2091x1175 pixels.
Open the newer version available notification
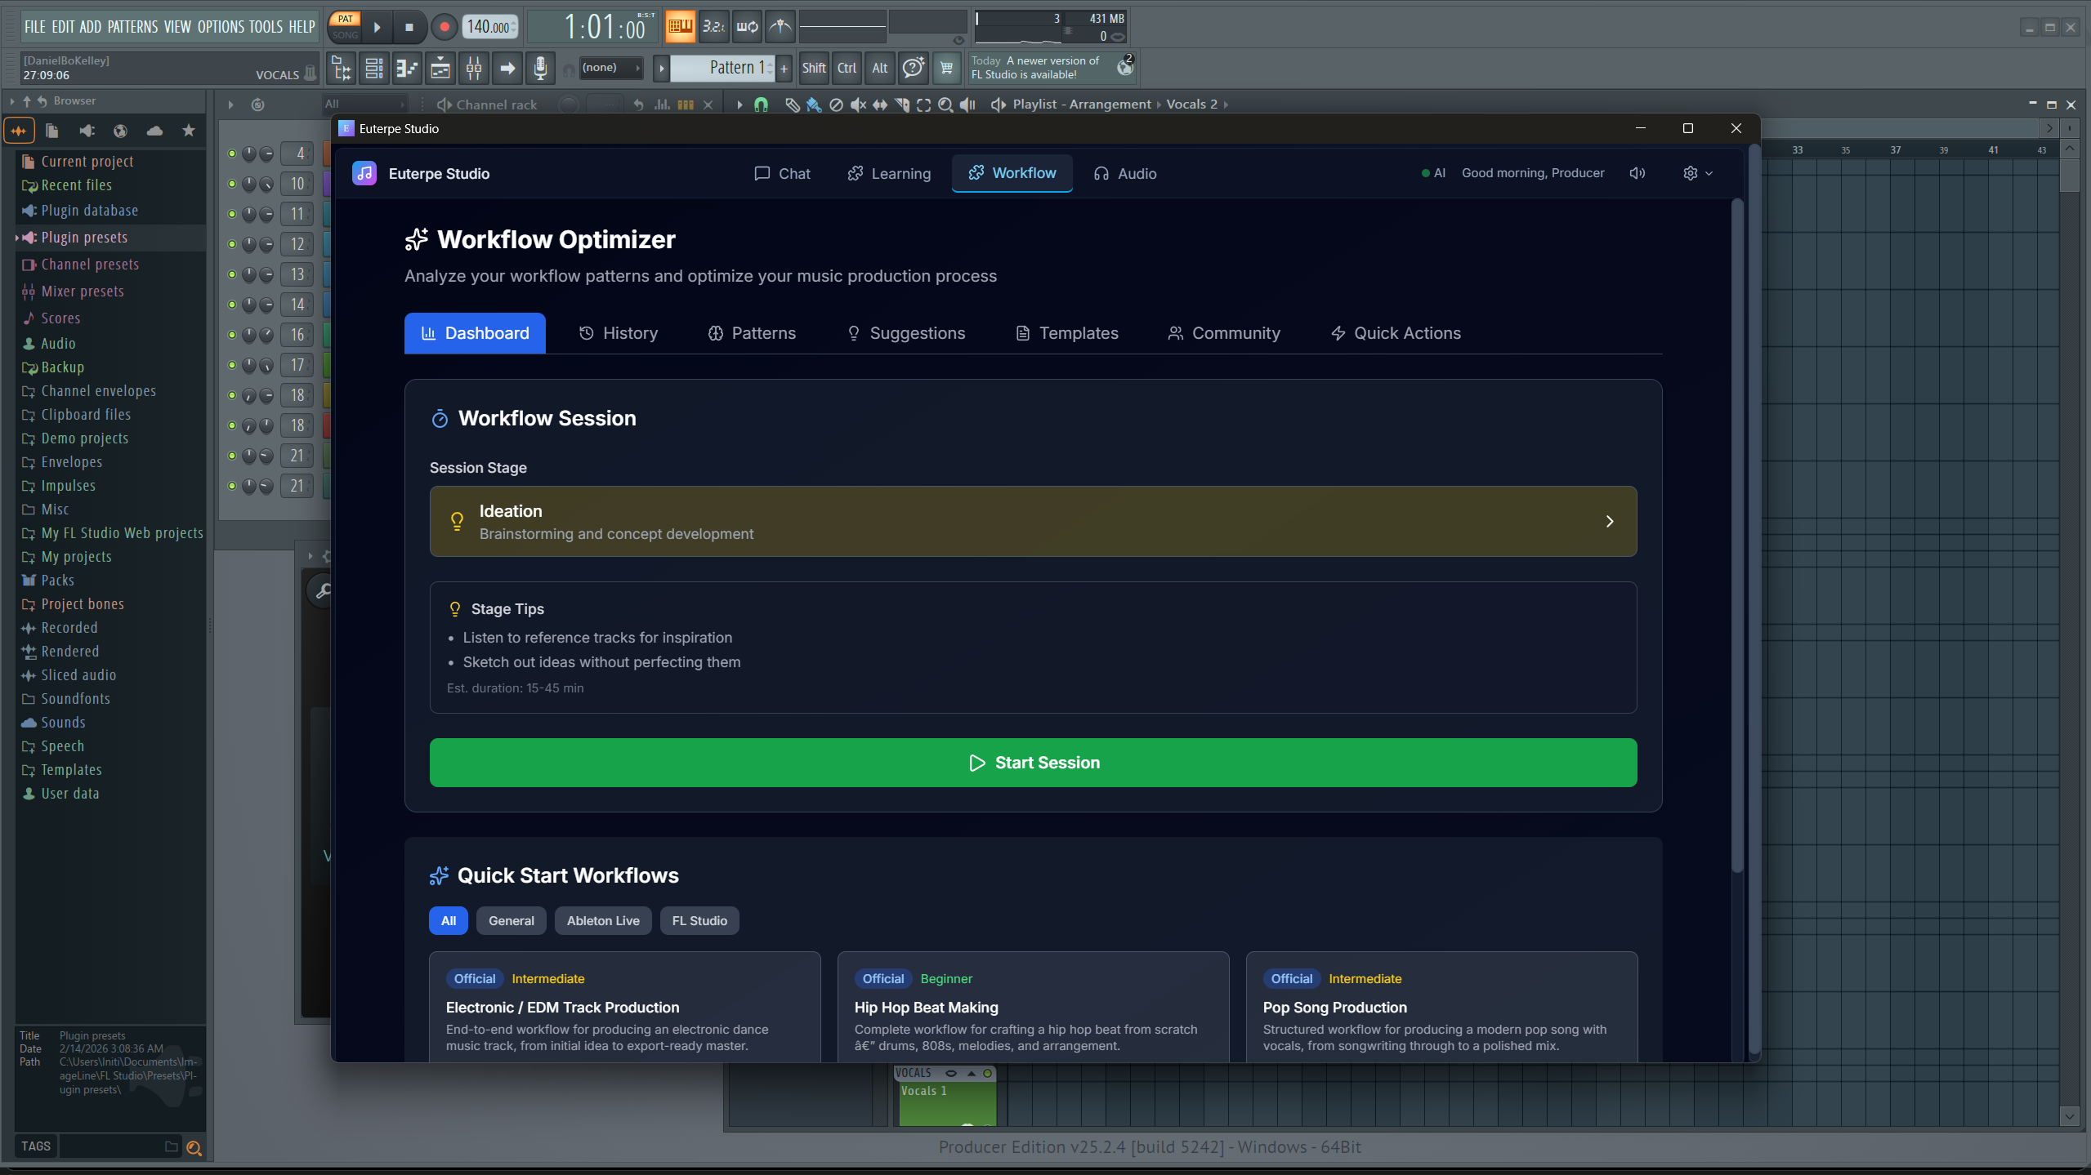coord(1052,68)
